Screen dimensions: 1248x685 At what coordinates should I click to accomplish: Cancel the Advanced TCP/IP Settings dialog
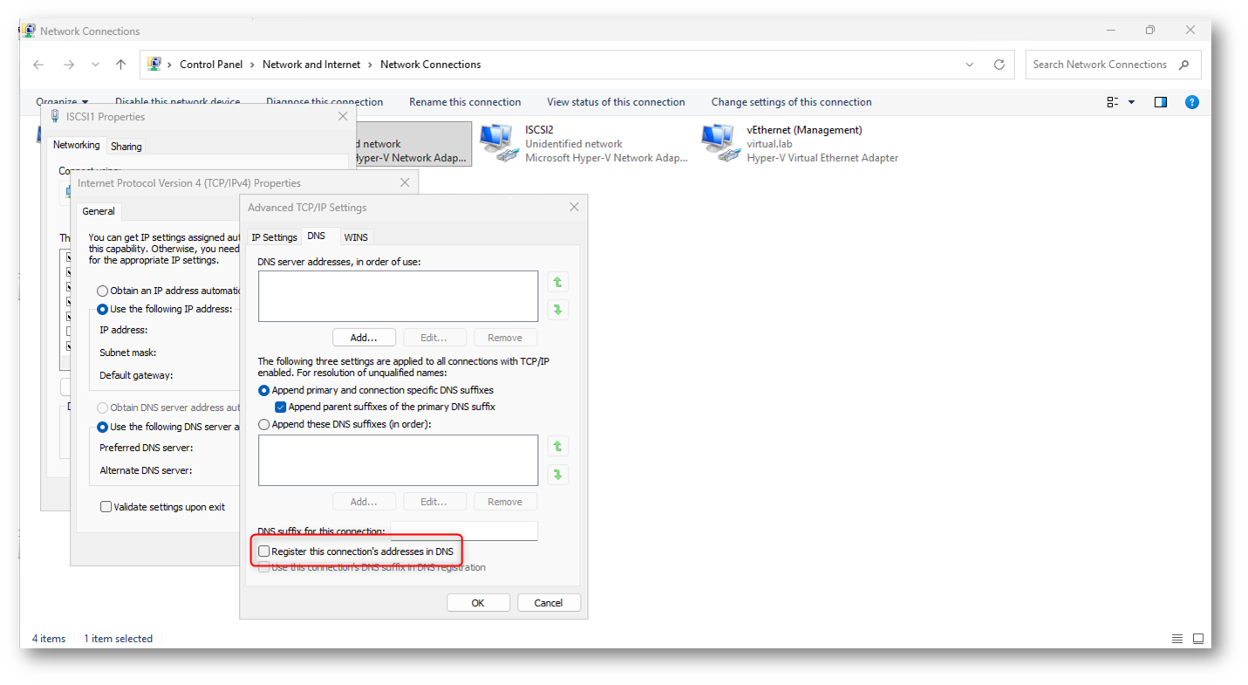[x=549, y=603]
